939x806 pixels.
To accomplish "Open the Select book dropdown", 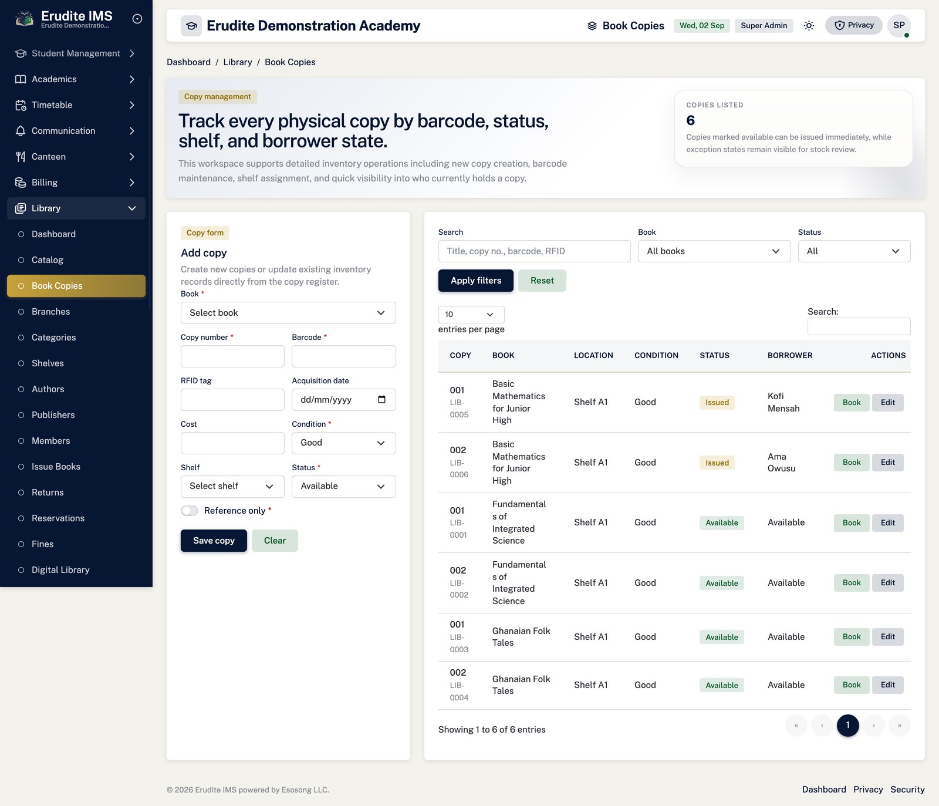I will 288,313.
